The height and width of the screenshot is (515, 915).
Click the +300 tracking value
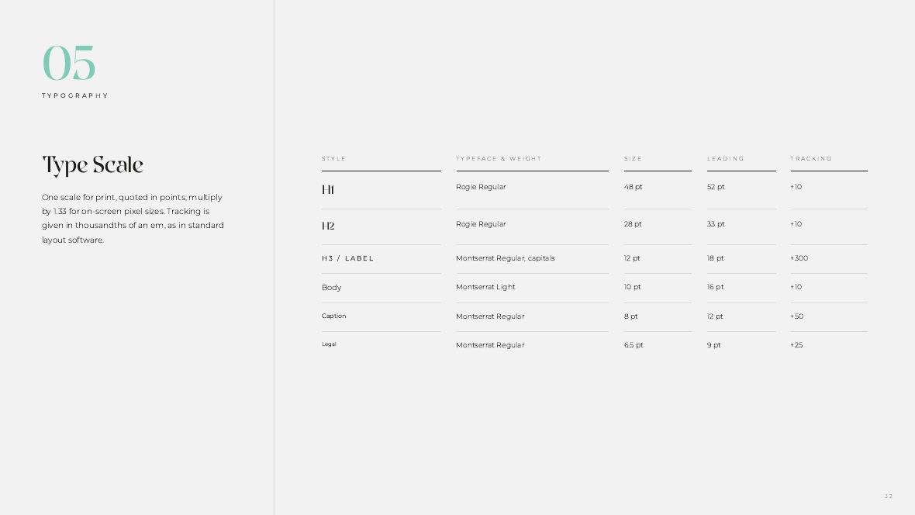799,258
